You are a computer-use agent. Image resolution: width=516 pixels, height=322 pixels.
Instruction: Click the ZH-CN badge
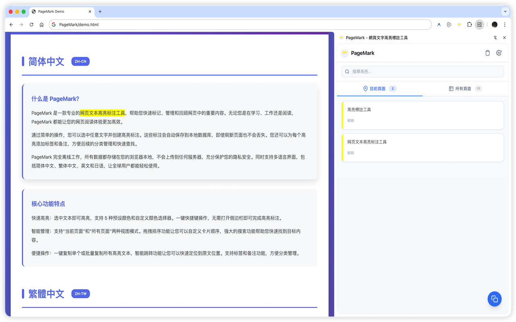click(x=80, y=62)
